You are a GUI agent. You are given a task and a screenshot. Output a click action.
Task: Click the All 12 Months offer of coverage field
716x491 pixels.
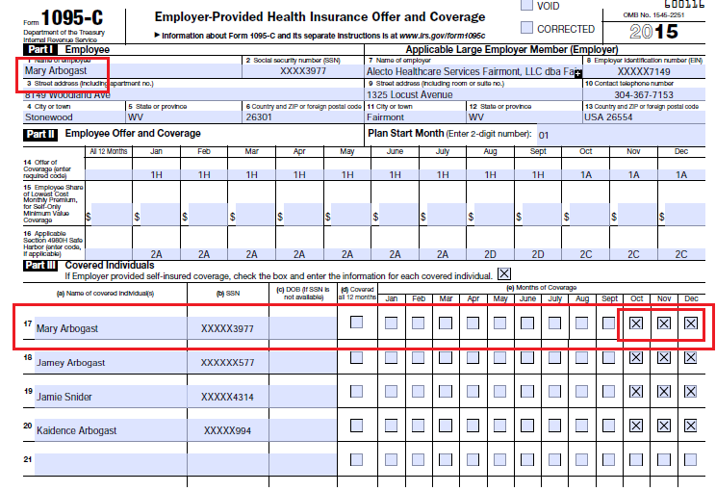(109, 174)
